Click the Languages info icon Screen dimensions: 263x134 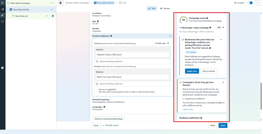pos(104,107)
